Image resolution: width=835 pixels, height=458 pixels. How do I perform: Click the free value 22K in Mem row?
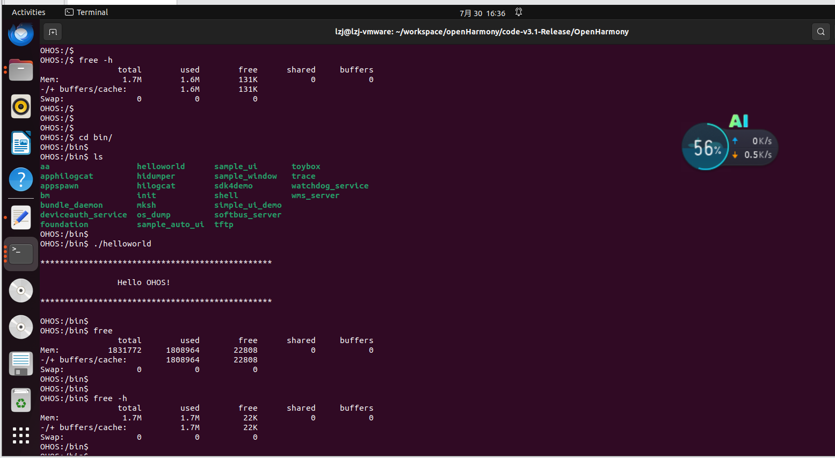(250, 418)
